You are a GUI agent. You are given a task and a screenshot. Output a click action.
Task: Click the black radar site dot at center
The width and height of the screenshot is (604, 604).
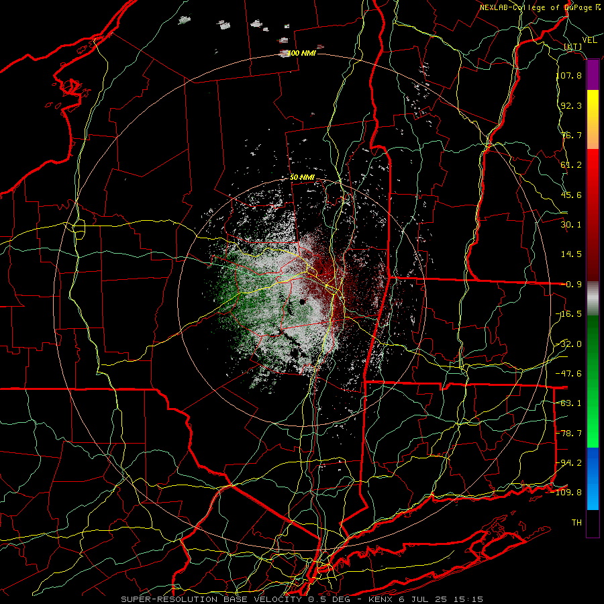click(303, 301)
